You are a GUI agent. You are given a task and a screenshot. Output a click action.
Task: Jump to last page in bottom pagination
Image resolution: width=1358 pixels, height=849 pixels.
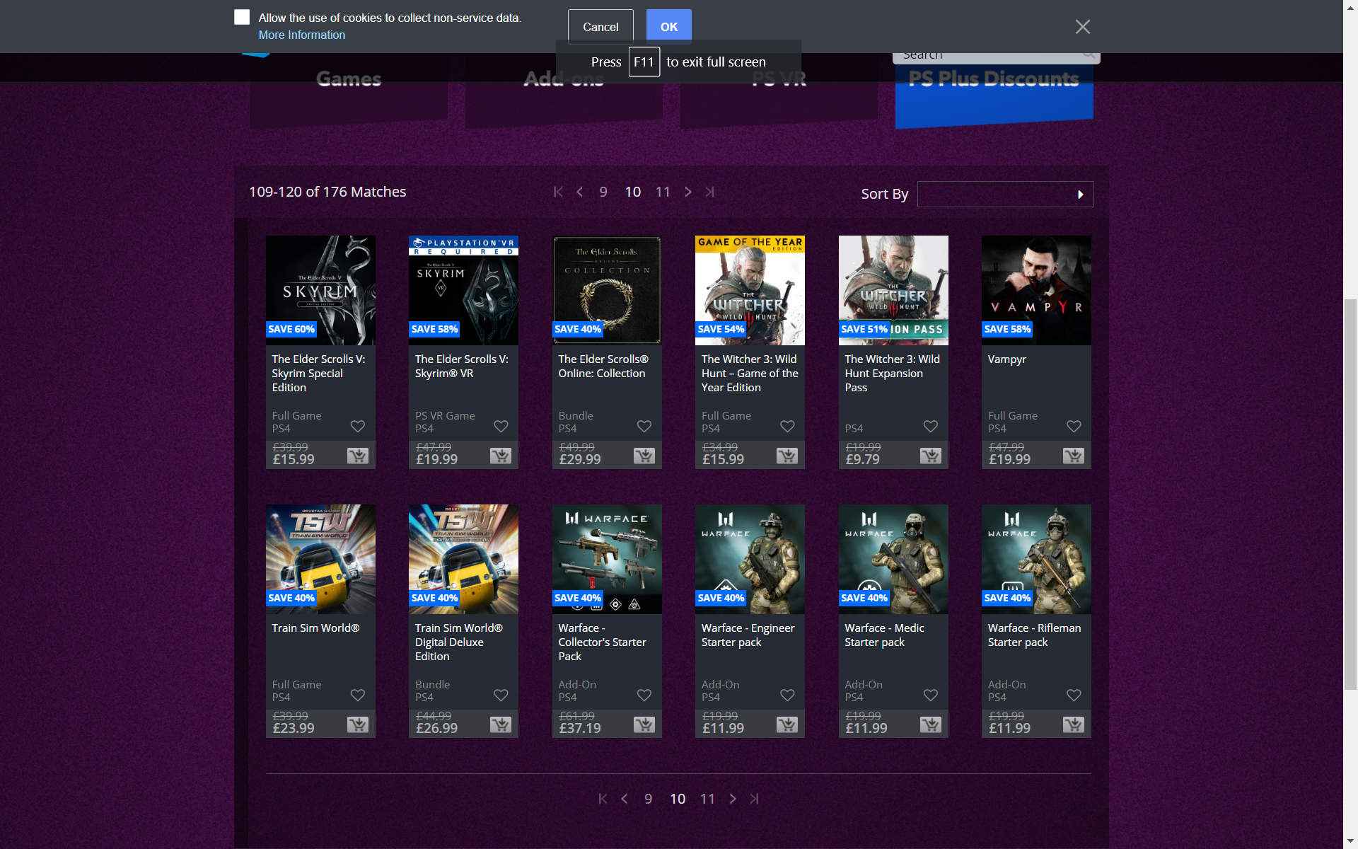tap(755, 799)
